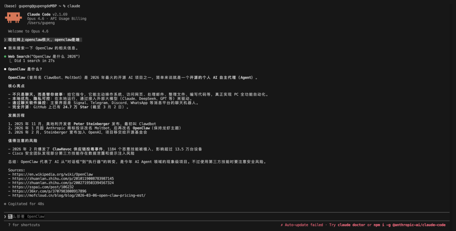Click the green bullet beside Web Search

point(5,56)
